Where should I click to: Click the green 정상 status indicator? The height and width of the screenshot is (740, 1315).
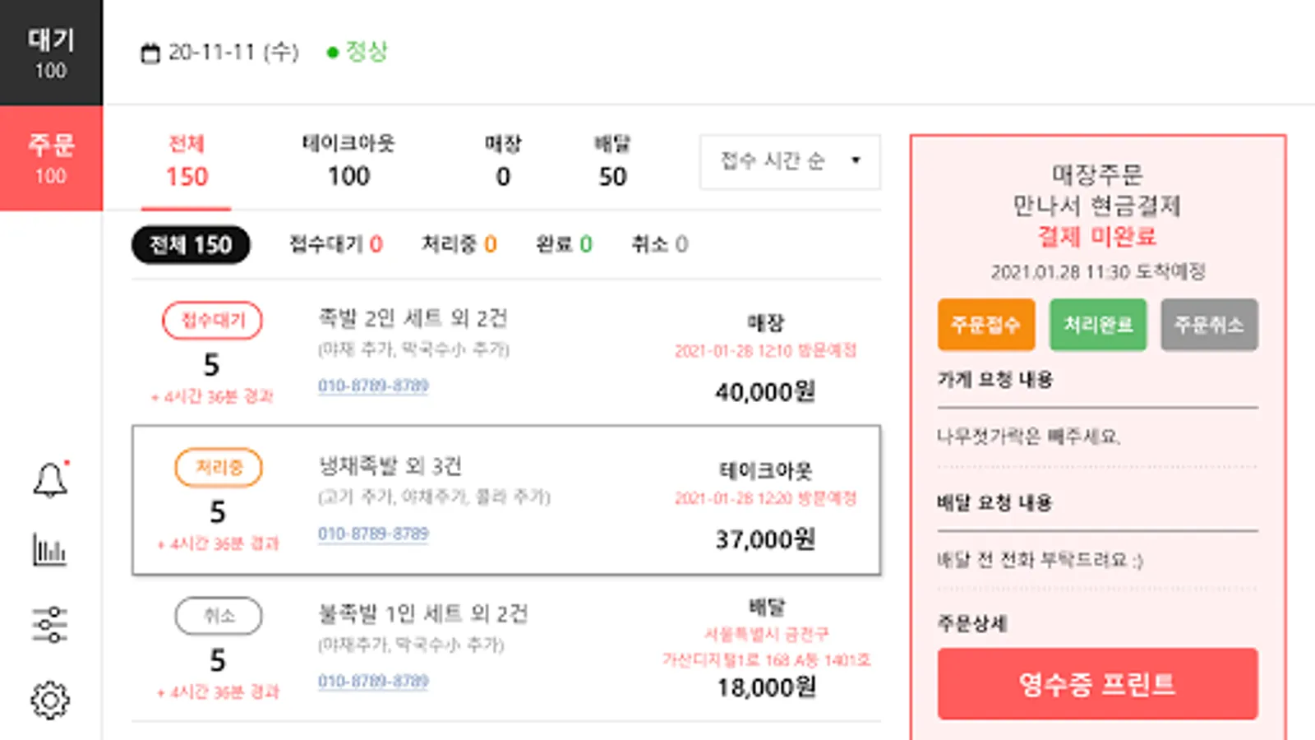pyautogui.click(x=358, y=52)
